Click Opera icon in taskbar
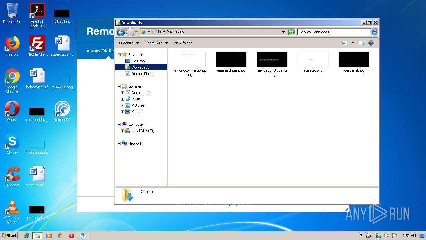The height and width of the screenshot is (240, 426). pyautogui.click(x=71, y=236)
